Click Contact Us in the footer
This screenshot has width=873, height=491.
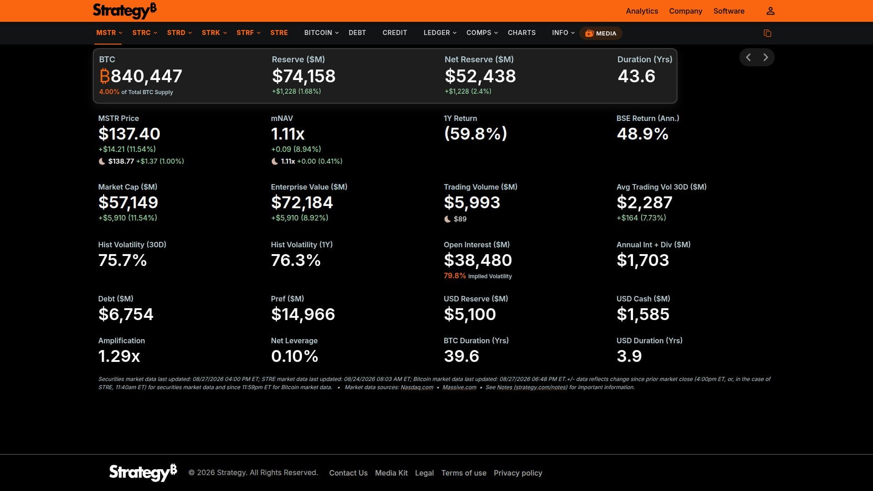[x=348, y=473]
